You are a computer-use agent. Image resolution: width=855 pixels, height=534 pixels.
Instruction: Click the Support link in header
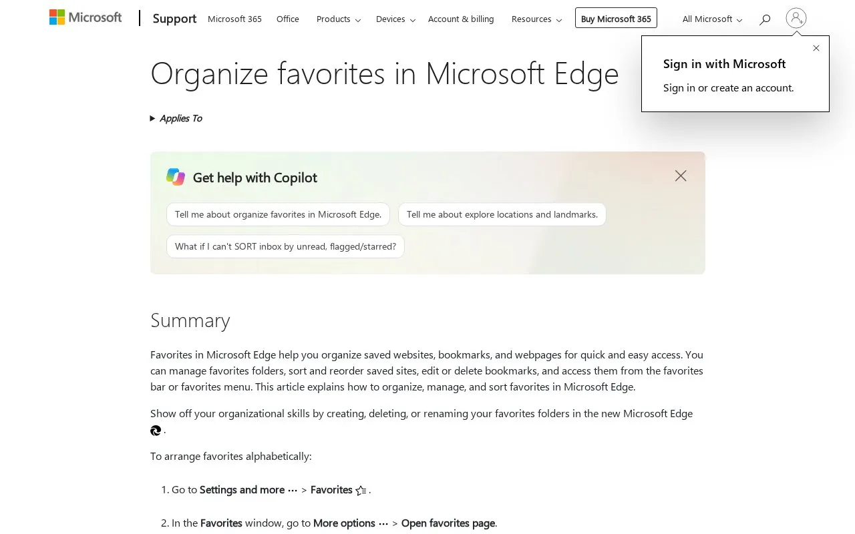174,19
